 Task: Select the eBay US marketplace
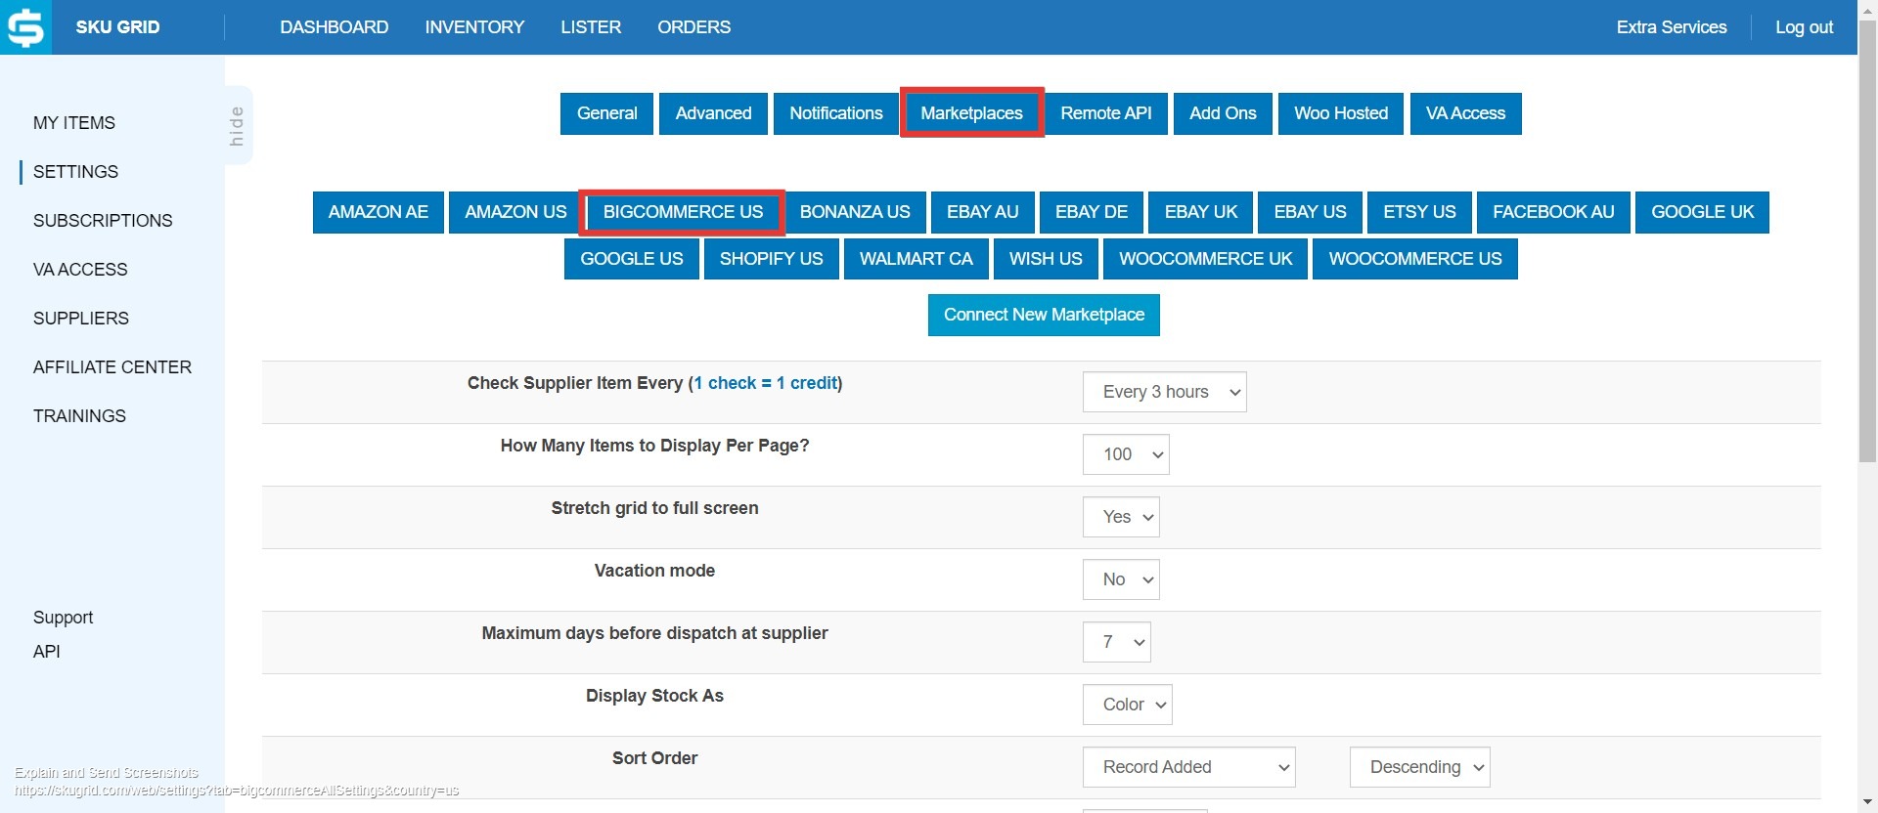pyautogui.click(x=1311, y=212)
